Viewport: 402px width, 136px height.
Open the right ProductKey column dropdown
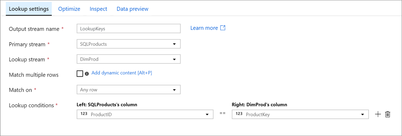(300, 114)
